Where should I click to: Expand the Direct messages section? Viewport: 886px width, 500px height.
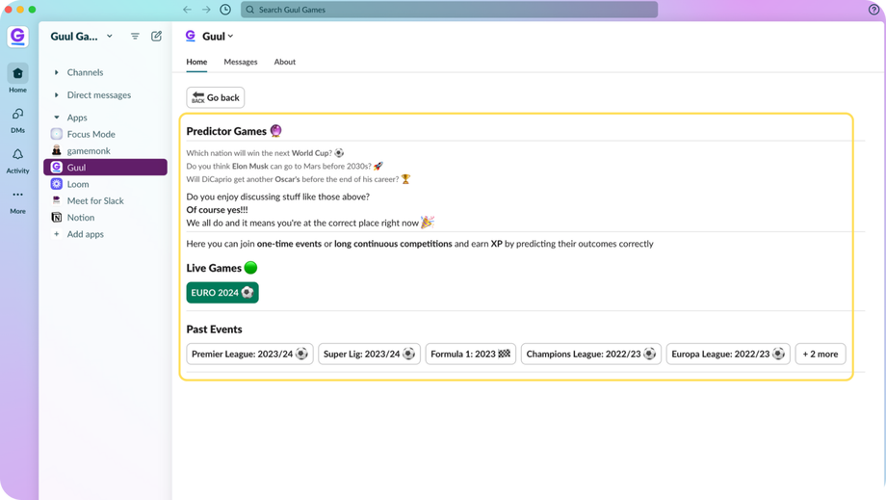pos(57,95)
